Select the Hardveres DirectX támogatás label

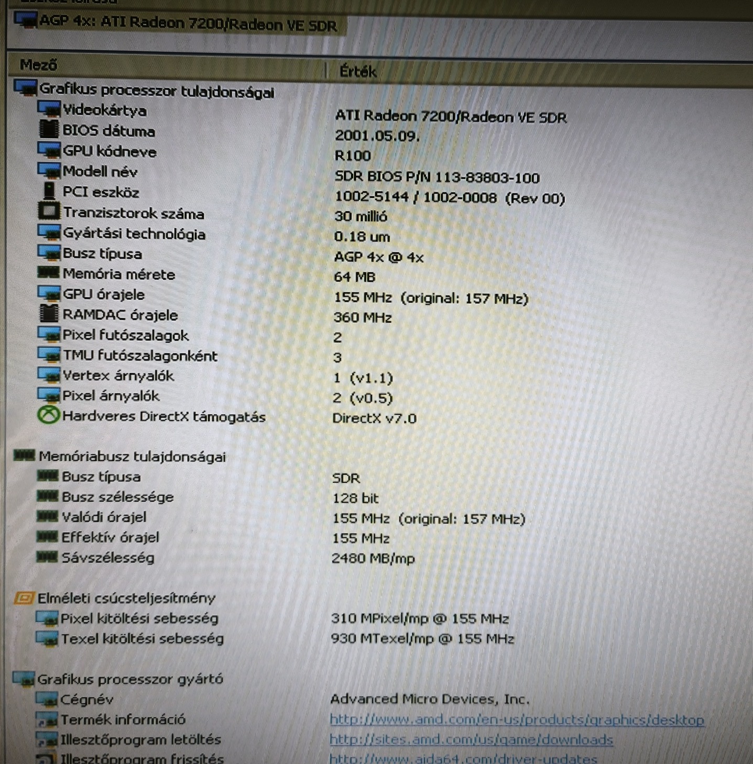164,417
